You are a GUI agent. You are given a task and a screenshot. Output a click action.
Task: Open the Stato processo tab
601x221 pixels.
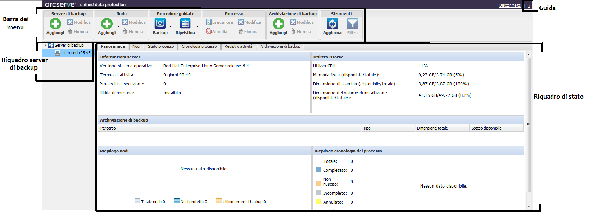pyautogui.click(x=161, y=46)
